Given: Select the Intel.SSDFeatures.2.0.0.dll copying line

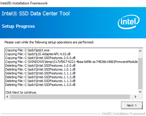Looking at the screenshot, I should (40, 58).
